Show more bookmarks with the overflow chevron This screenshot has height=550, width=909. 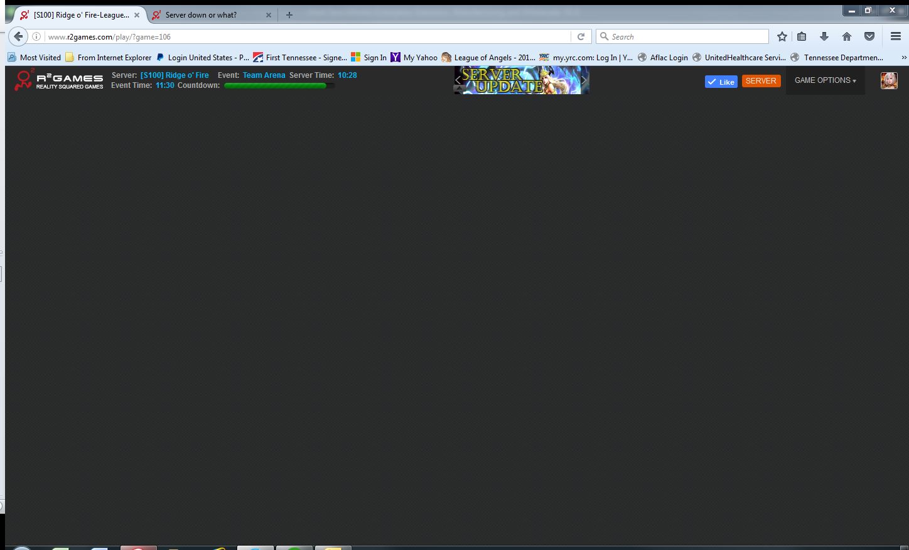tap(903, 57)
